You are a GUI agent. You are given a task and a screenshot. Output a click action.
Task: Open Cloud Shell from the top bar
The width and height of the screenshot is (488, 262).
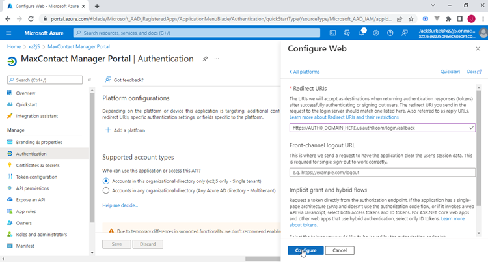click(x=332, y=33)
